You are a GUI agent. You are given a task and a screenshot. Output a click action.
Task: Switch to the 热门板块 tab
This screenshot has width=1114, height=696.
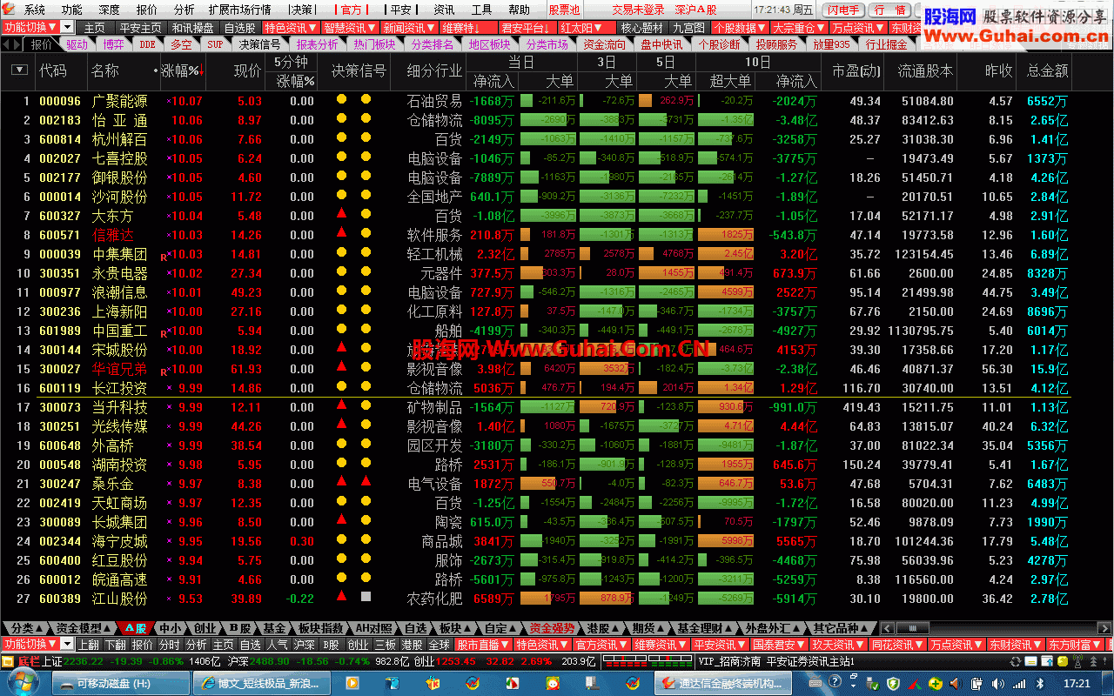374,44
